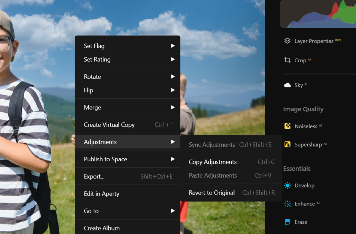Select the Erase tool icon
The height and width of the screenshot is (234, 356).
point(287,222)
